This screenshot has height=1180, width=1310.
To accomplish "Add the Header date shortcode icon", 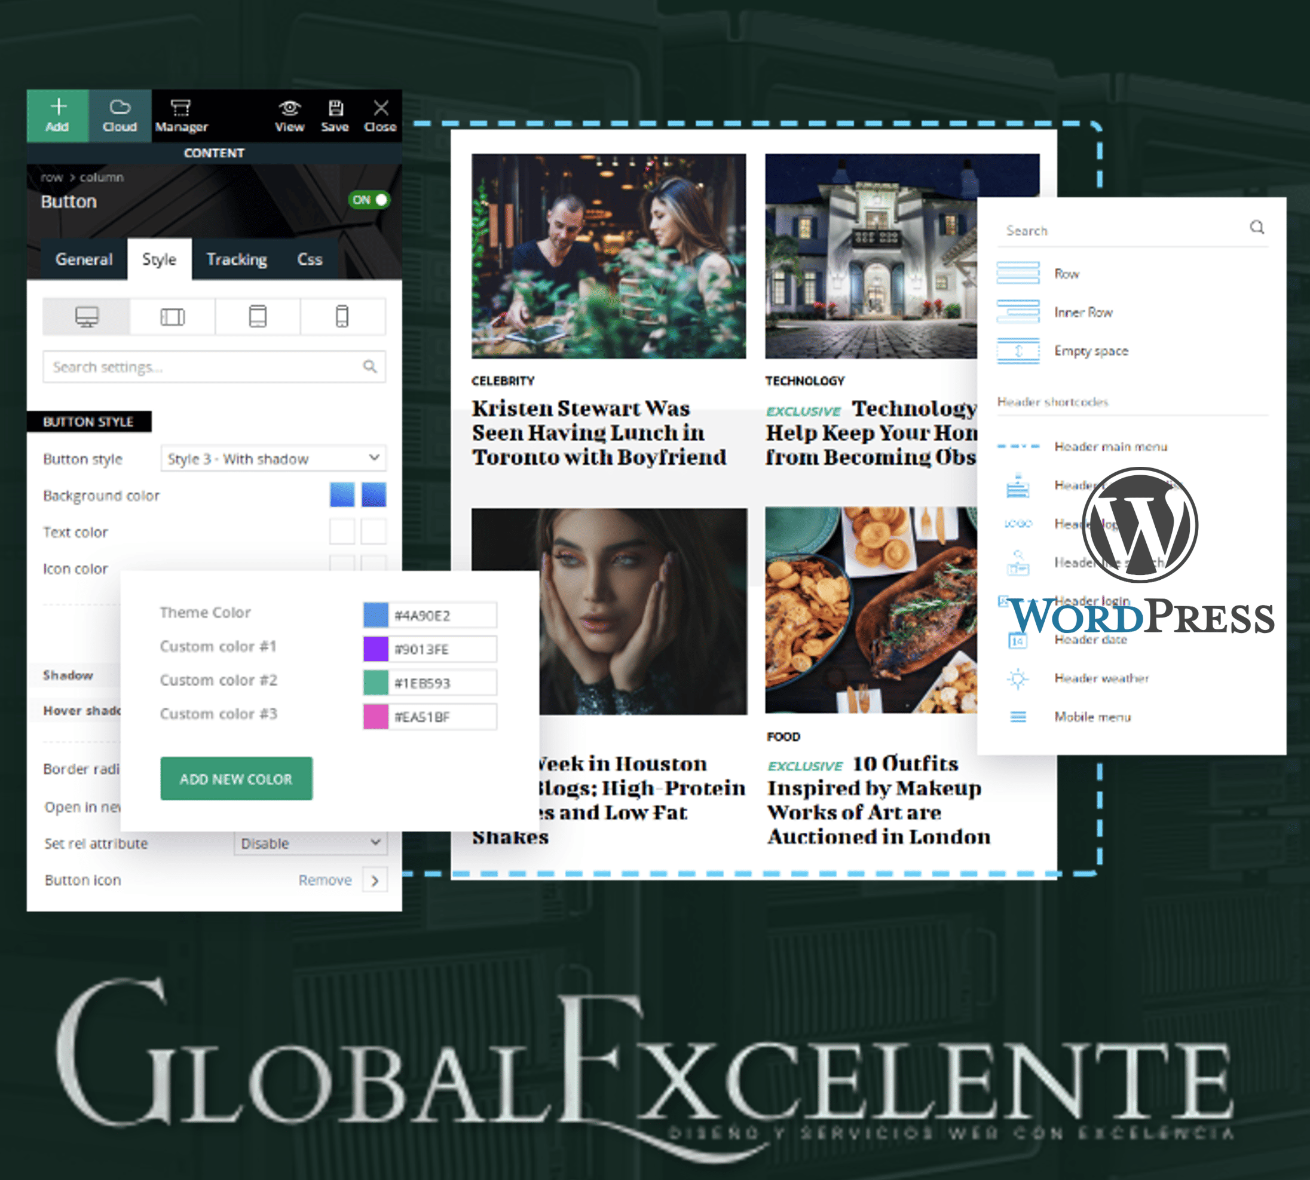I will (x=1018, y=641).
